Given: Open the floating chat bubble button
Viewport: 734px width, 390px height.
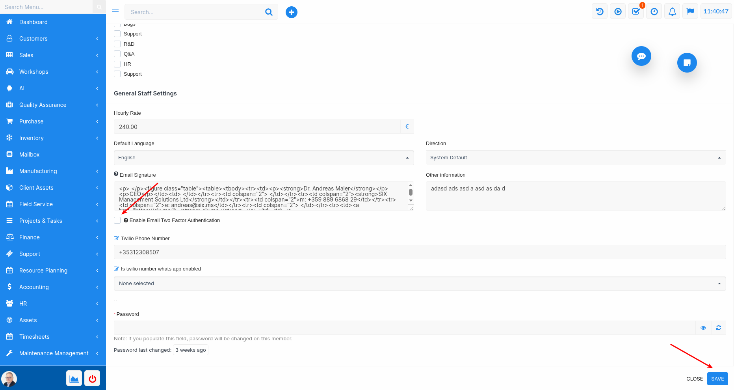Looking at the screenshot, I should coord(641,56).
